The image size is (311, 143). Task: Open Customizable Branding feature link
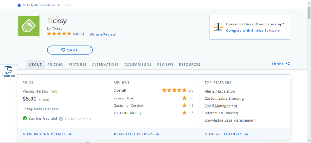click(x=224, y=98)
